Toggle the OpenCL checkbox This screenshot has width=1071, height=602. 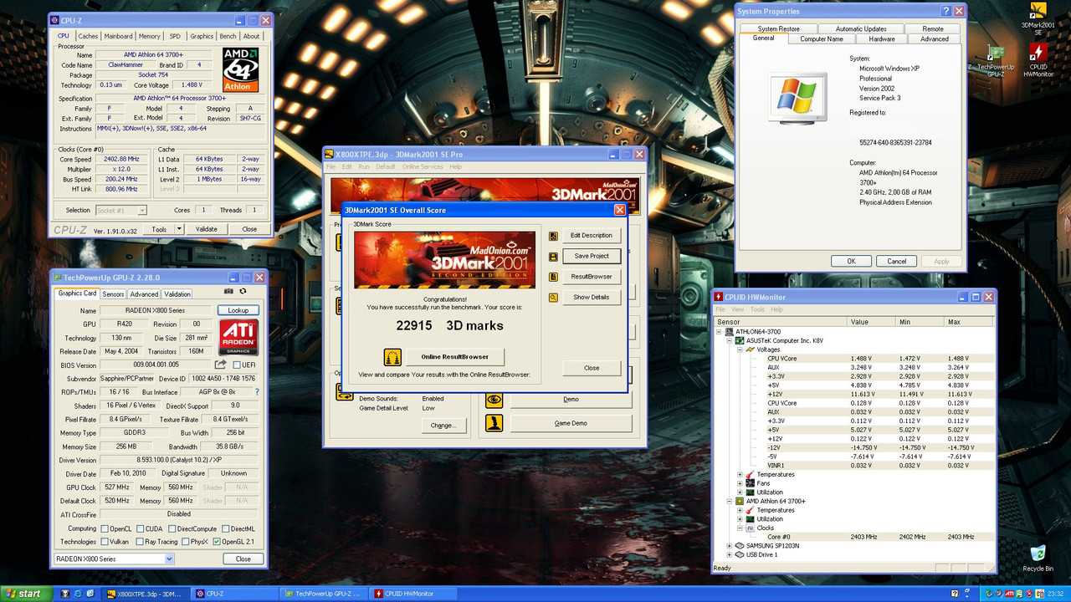pyautogui.click(x=105, y=528)
